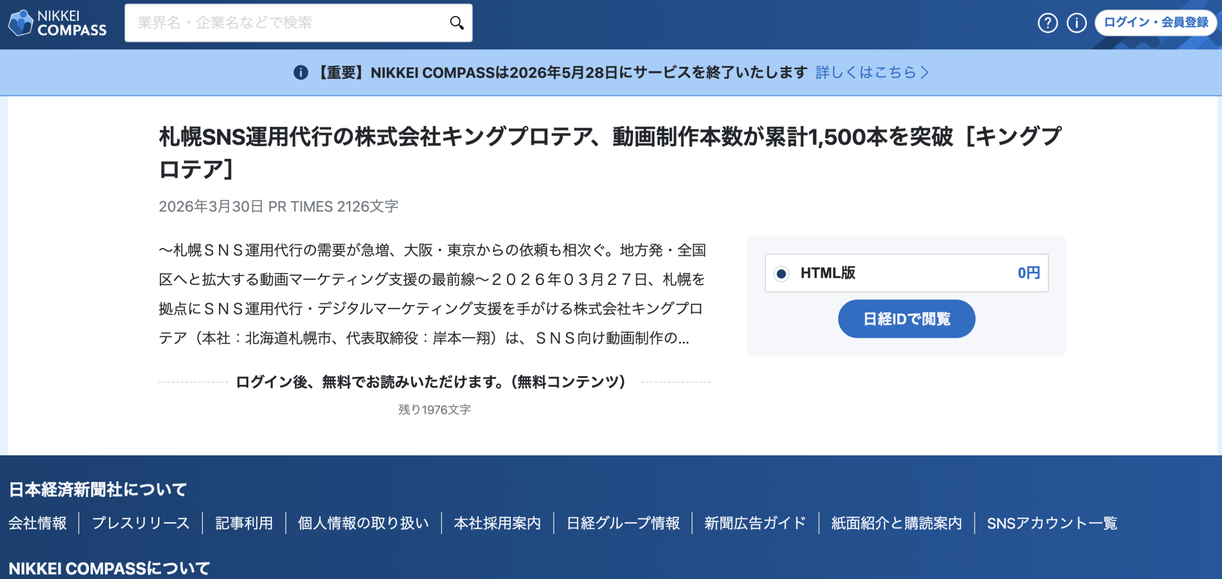
Task: Open the 会社情報 footer link
Action: [x=38, y=523]
